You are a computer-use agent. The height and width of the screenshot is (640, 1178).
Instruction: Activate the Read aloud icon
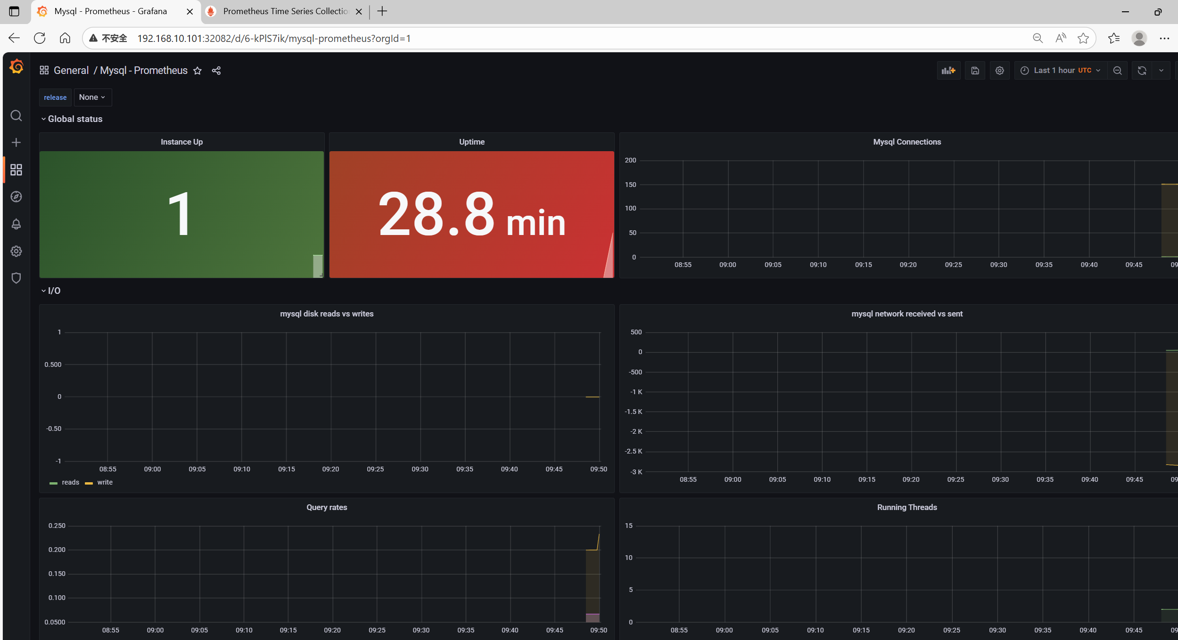tap(1060, 38)
